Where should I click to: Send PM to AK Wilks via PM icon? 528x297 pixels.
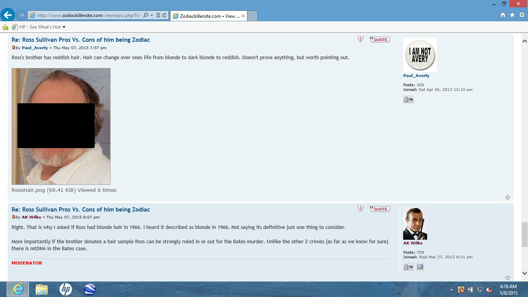[409, 267]
